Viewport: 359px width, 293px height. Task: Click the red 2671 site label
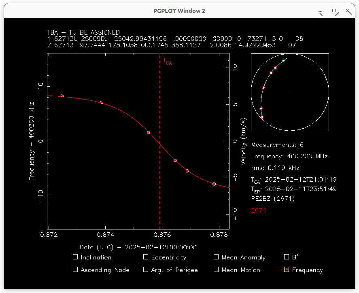click(259, 210)
